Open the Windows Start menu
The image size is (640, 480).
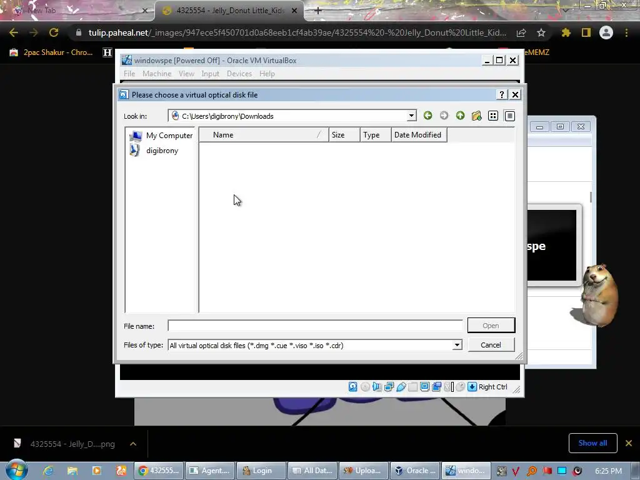[x=16, y=470]
